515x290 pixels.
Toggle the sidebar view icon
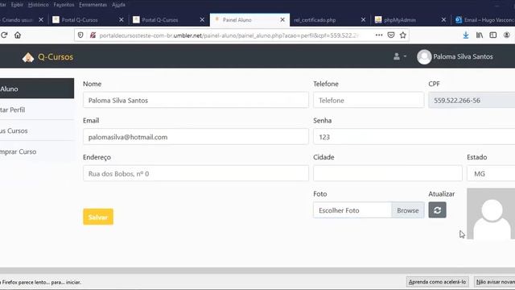click(x=493, y=35)
